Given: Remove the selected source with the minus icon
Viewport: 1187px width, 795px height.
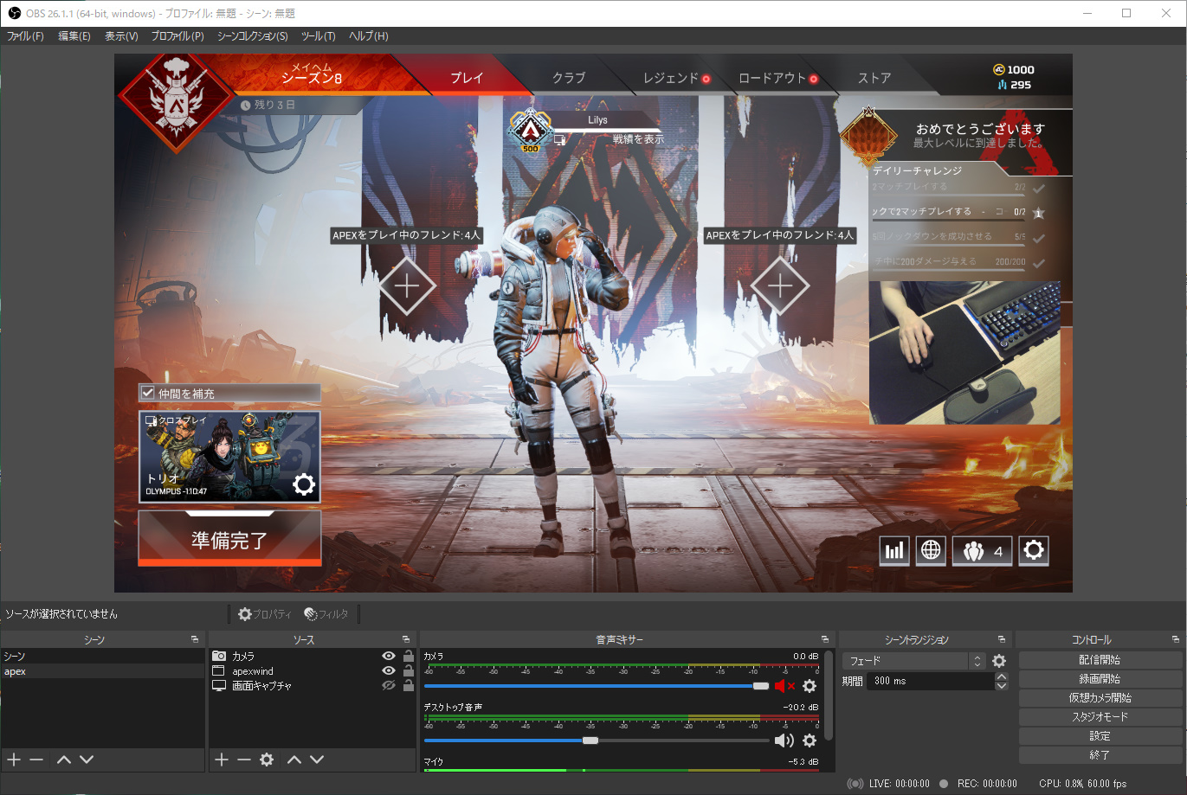Looking at the screenshot, I should (x=244, y=760).
